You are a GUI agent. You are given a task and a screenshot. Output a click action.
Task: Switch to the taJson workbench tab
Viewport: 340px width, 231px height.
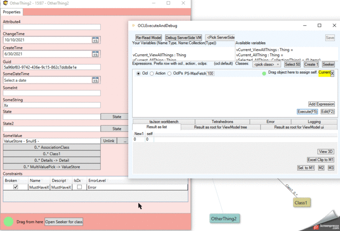point(164,122)
